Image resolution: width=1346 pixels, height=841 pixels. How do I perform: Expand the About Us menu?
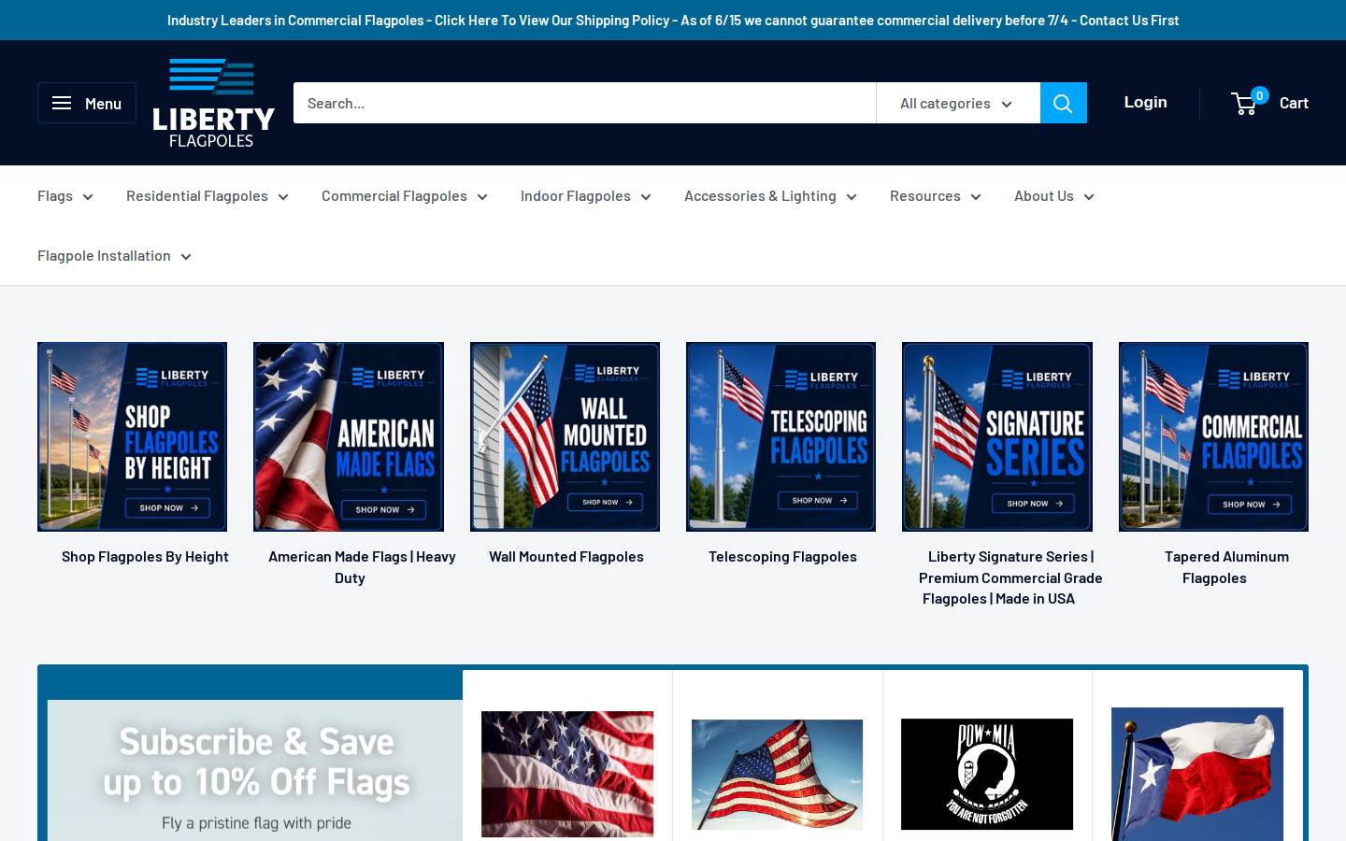[x=1054, y=196]
